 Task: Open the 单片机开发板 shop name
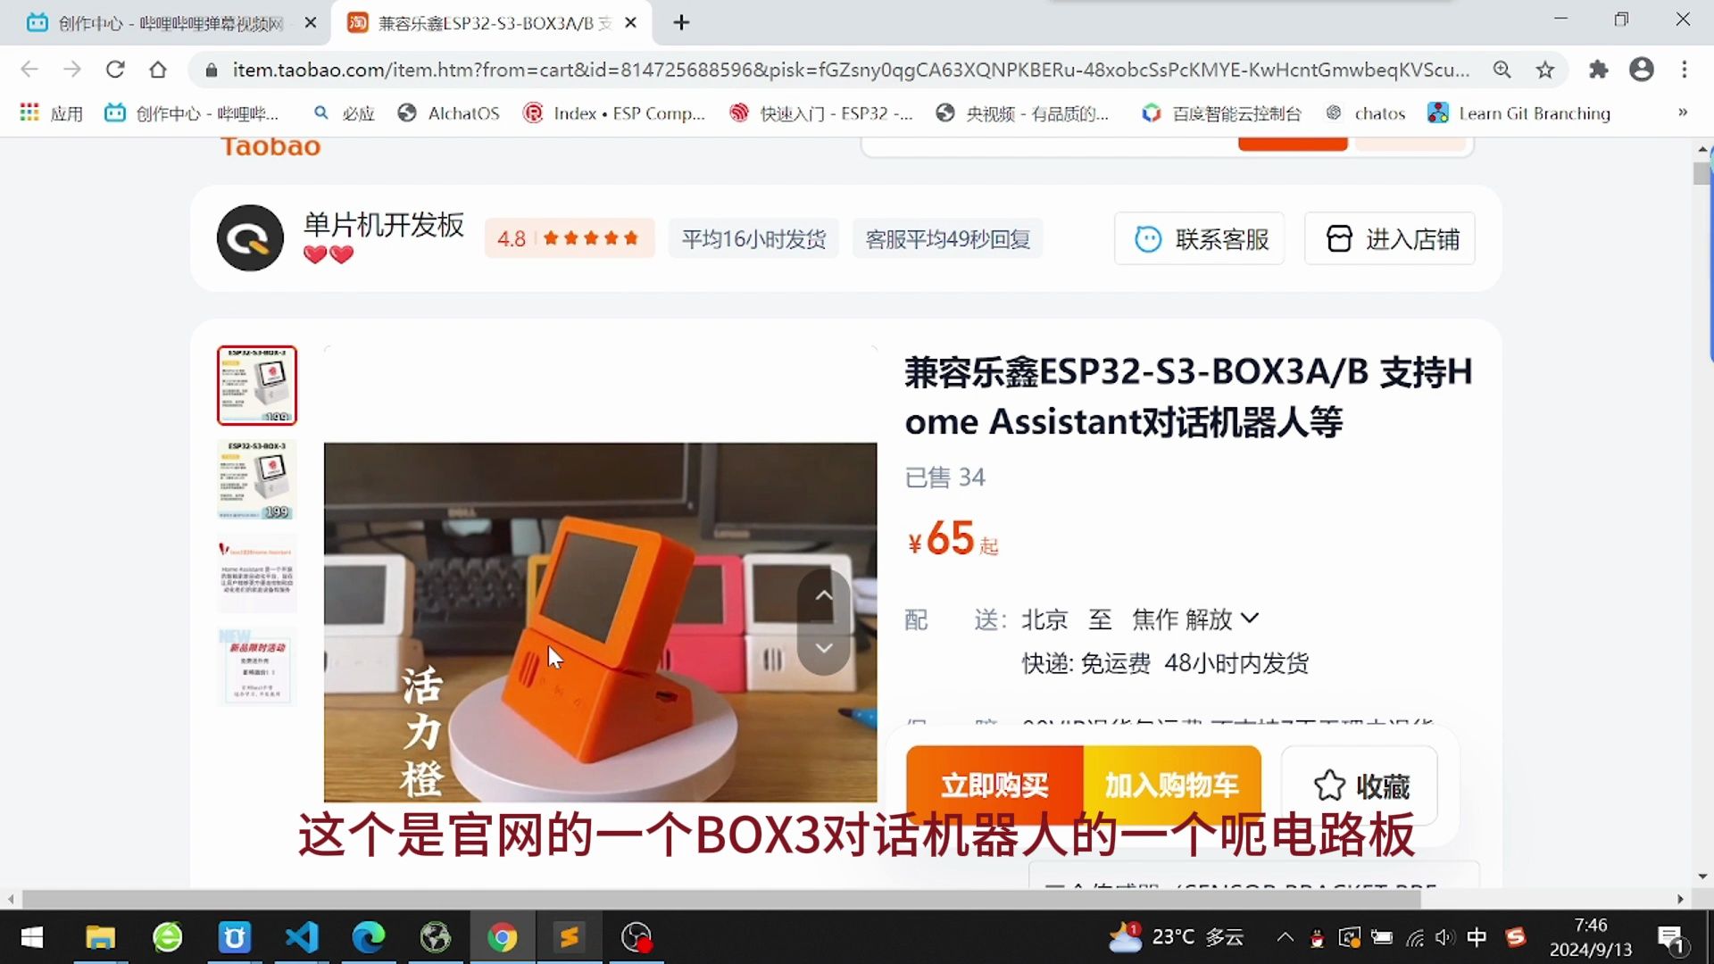384,225
